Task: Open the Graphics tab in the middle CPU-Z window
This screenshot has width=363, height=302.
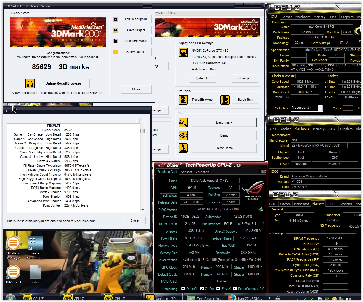Action: (x=346, y=129)
